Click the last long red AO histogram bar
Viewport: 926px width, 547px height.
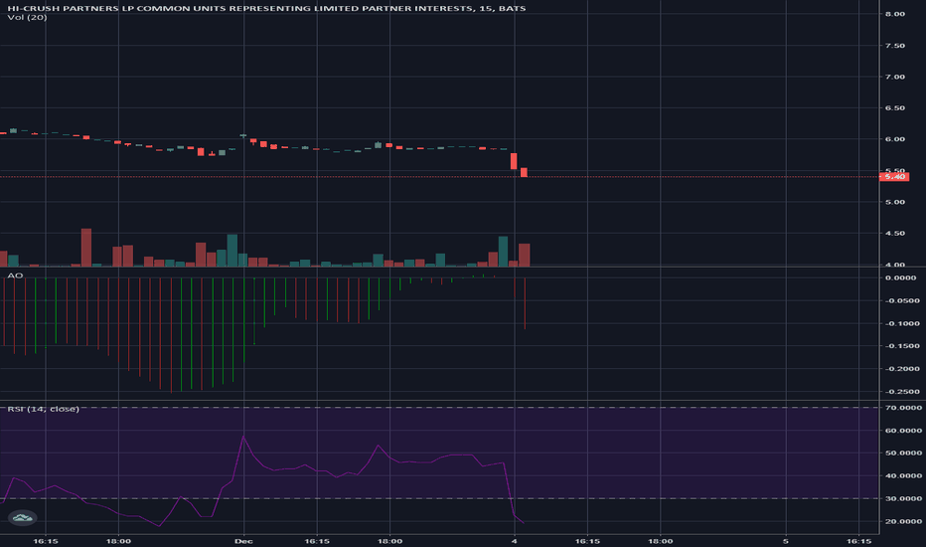click(x=525, y=303)
